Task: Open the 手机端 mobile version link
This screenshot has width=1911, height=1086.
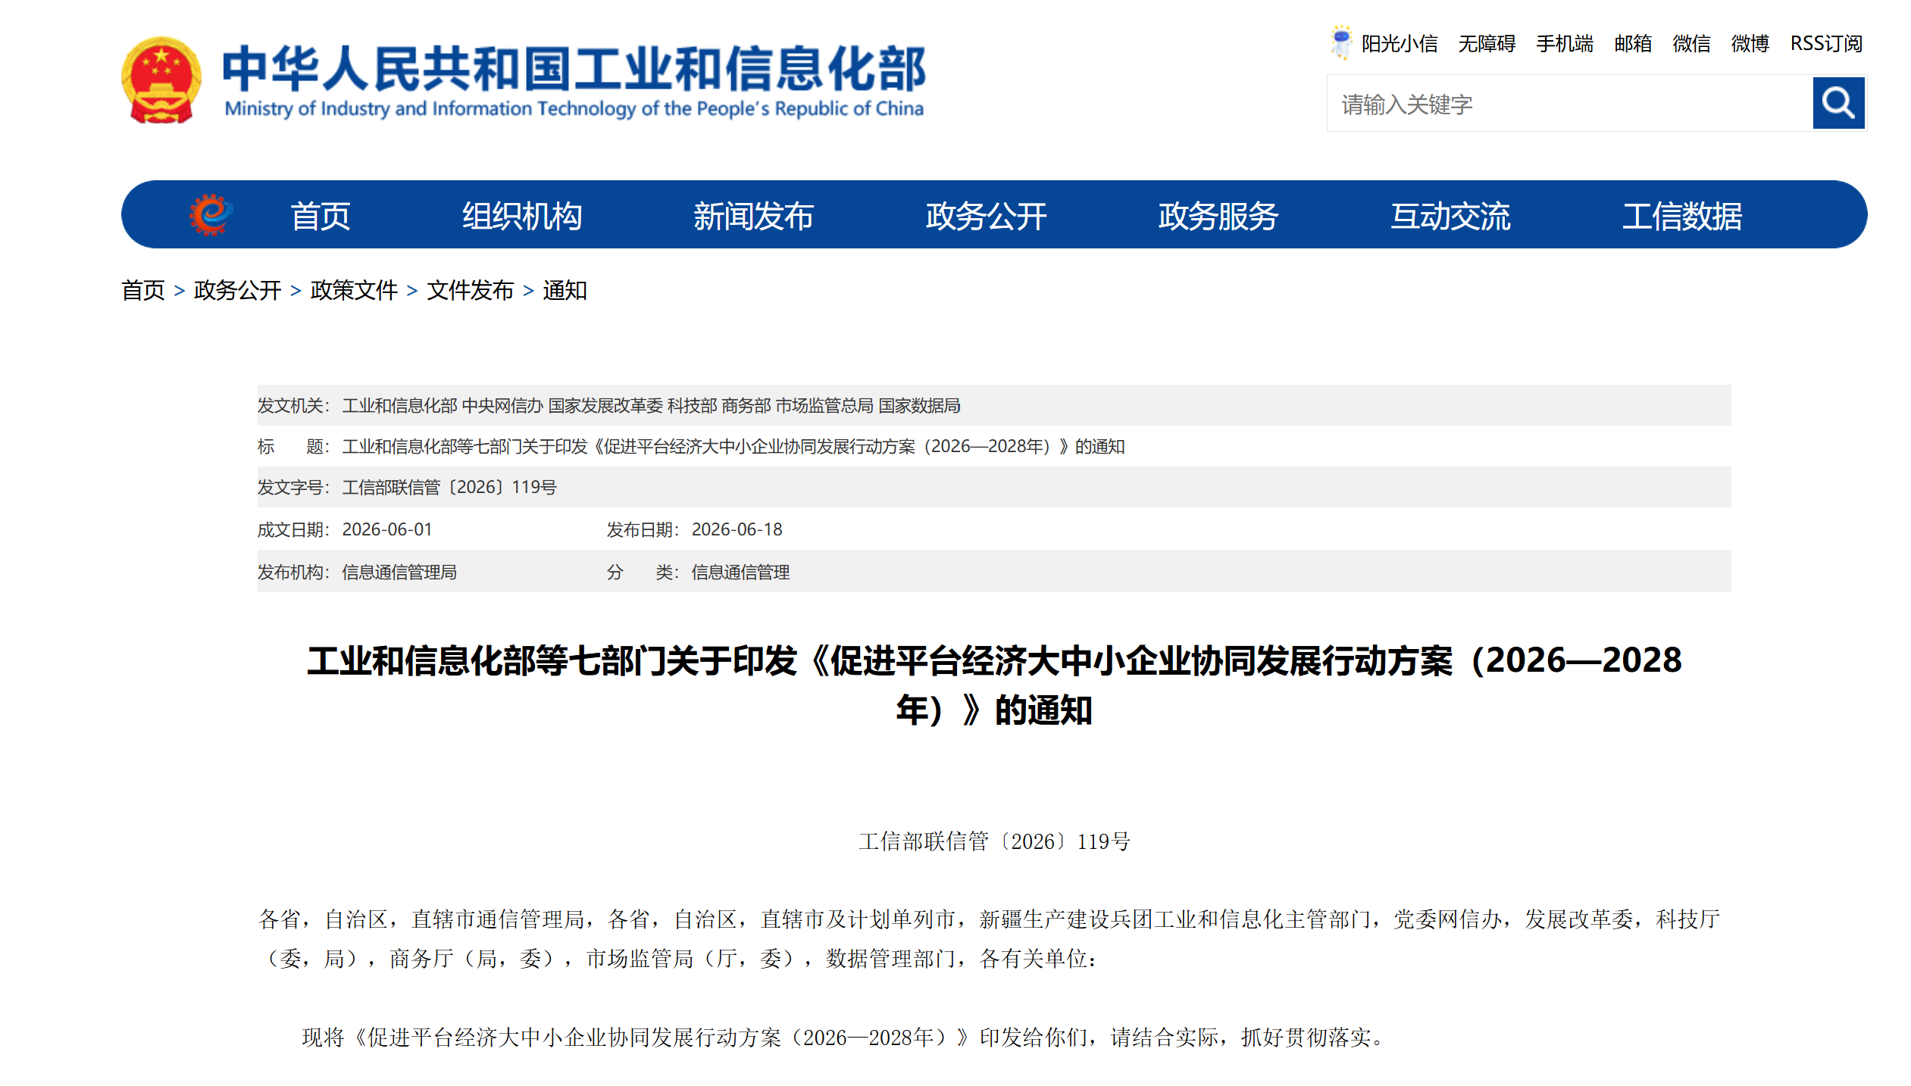Action: 1565,44
